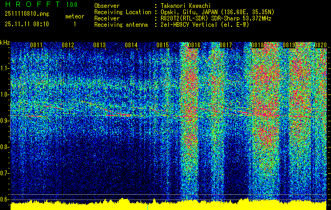Click the 0819 time marker
This screenshot has height=210, width=331.
coord(289,45)
